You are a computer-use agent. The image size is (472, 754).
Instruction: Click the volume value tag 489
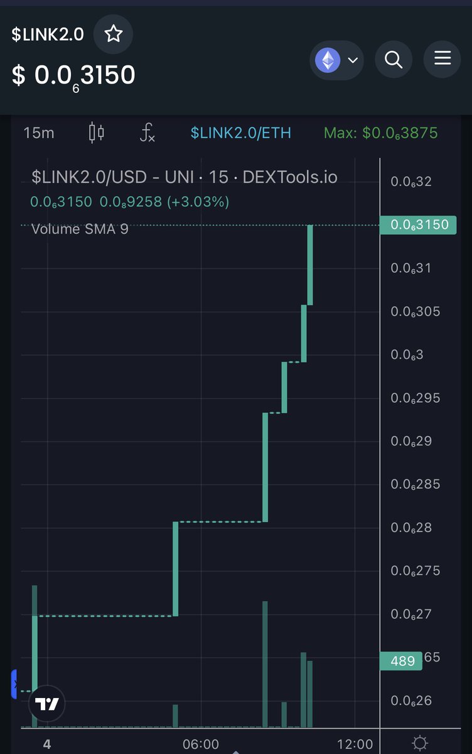401,660
